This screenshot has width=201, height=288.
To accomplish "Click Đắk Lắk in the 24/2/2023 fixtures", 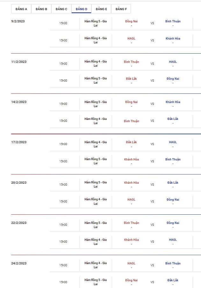I will tap(173, 280).
